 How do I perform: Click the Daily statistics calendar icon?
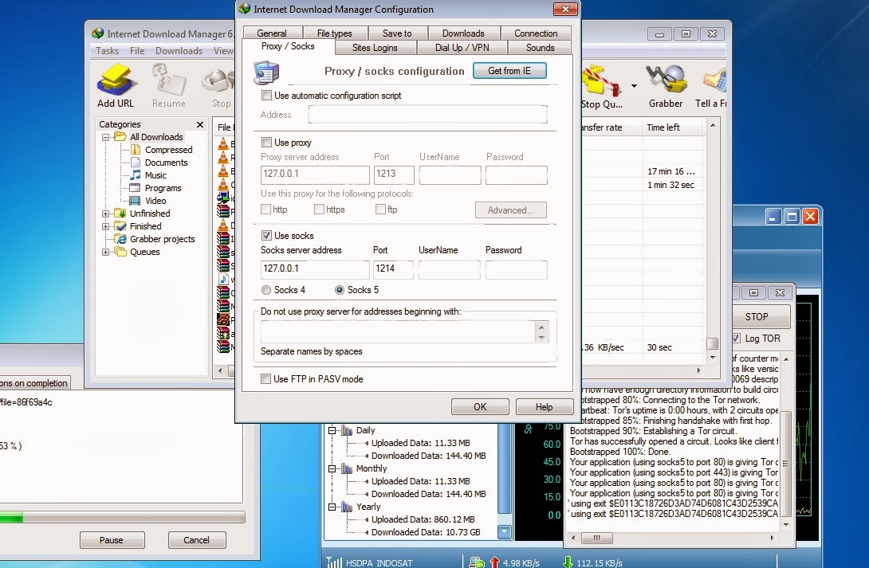pos(348,430)
